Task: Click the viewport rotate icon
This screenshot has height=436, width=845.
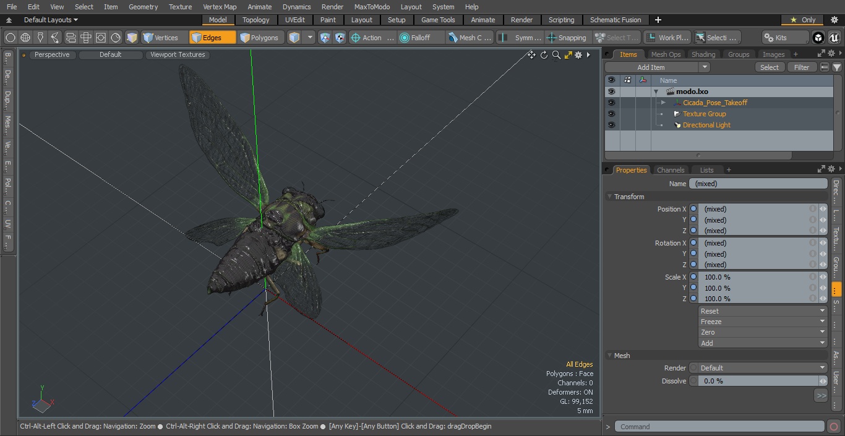Action: [x=544, y=55]
